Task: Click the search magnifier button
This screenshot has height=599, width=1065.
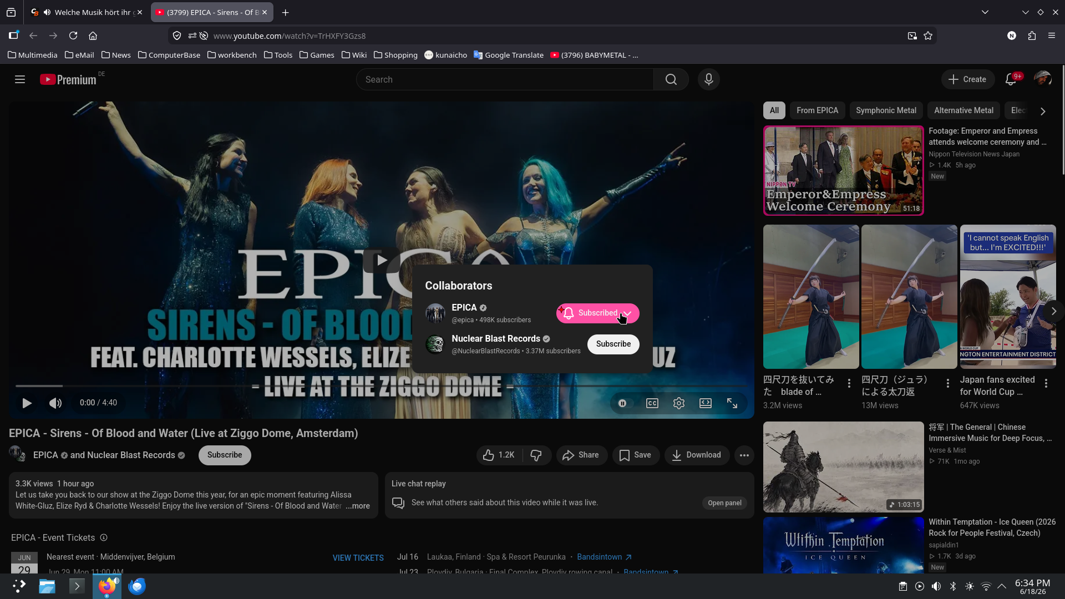Action: [x=671, y=79]
